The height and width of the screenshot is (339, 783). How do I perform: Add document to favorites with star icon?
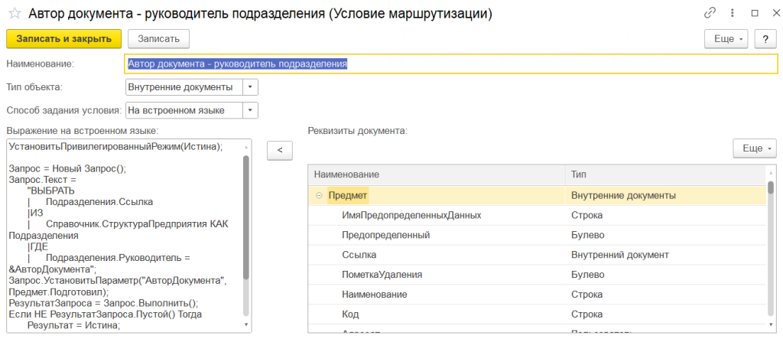tap(13, 14)
